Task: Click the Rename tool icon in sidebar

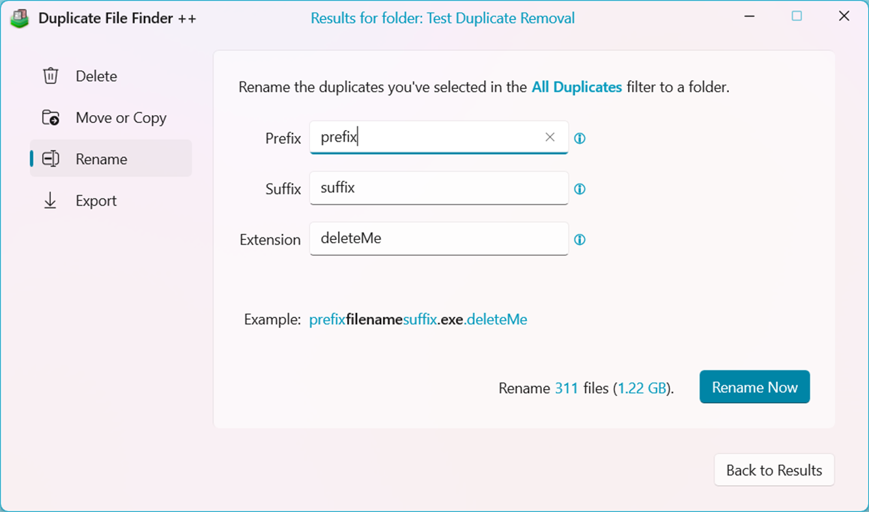Action: pyautogui.click(x=50, y=159)
